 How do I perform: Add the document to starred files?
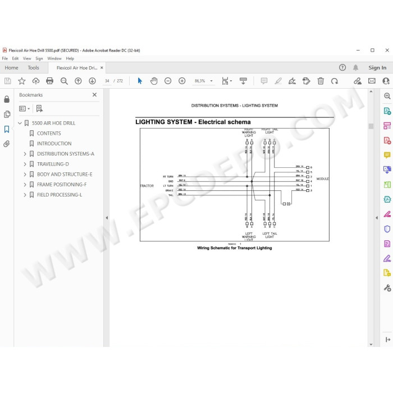click(22, 81)
